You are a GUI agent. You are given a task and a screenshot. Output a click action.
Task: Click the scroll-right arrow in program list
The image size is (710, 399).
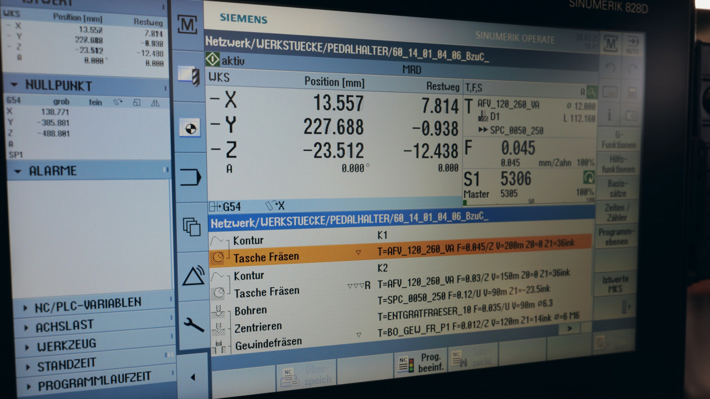[569, 329]
